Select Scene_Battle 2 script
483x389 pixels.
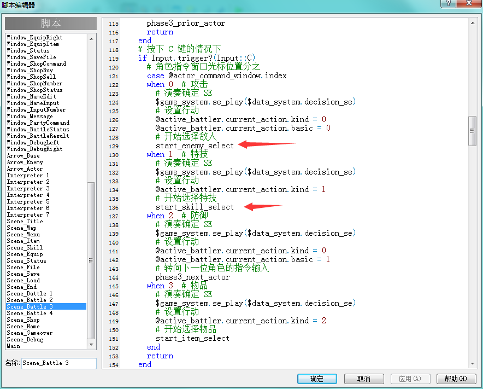[x=30, y=300]
